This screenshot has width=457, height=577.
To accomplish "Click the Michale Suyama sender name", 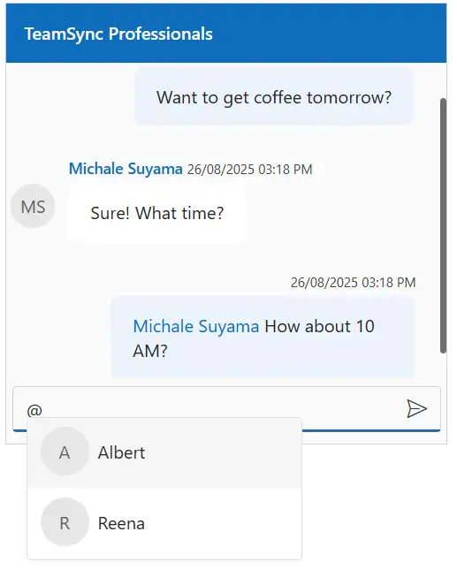I will click(x=126, y=169).
